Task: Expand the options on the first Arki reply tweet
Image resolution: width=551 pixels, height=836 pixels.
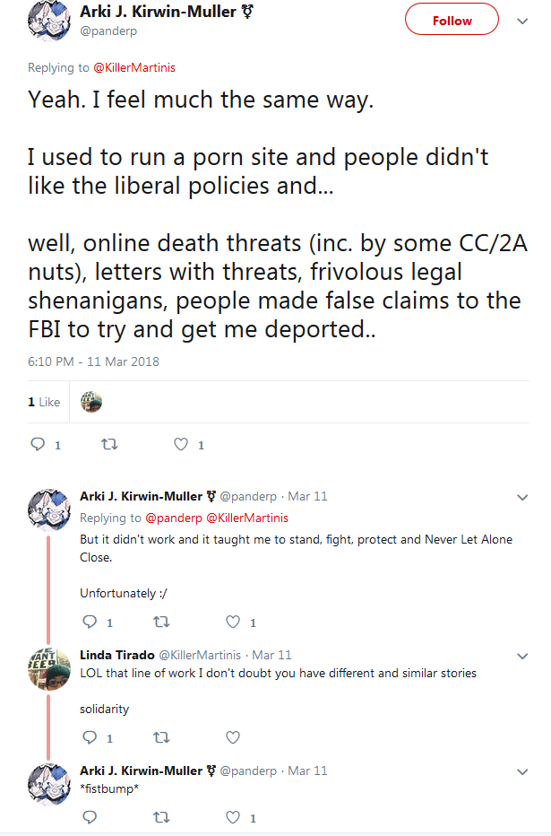Action: pyautogui.click(x=523, y=498)
